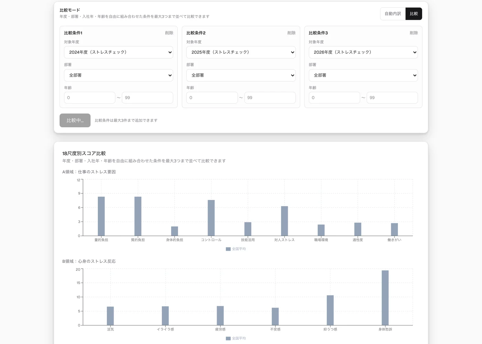Image resolution: width=482 pixels, height=344 pixels.
Task: Click the 職場環境 bar
Action: [x=321, y=230]
